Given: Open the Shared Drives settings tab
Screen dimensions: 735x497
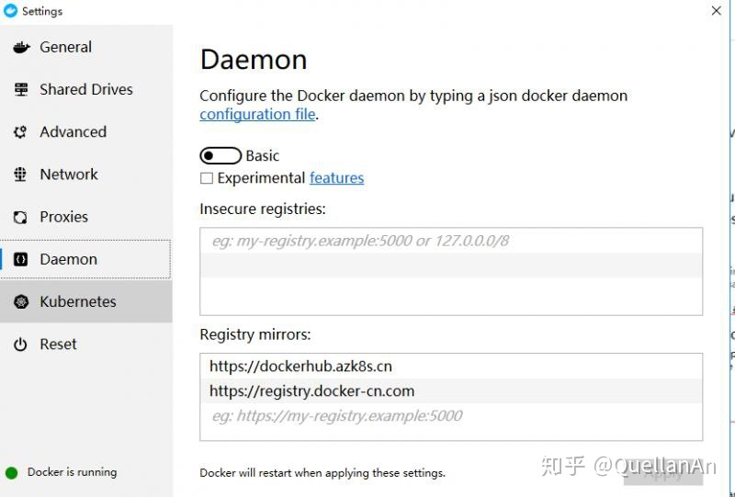Looking at the screenshot, I should [86, 89].
